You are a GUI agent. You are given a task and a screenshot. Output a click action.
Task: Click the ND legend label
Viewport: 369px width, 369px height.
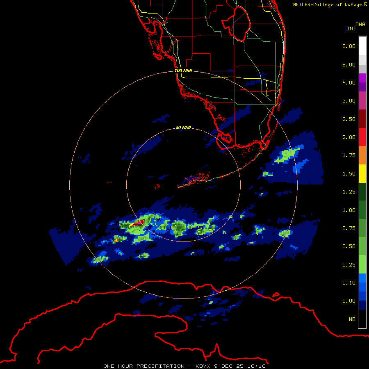click(x=352, y=319)
